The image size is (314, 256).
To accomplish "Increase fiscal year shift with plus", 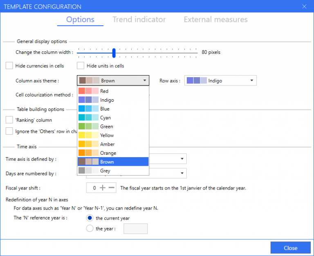I will tap(103, 188).
